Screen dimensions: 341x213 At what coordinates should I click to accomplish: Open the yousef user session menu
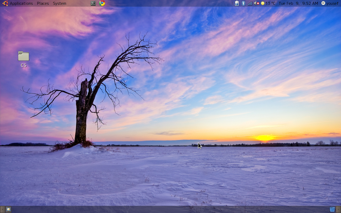[330, 3]
